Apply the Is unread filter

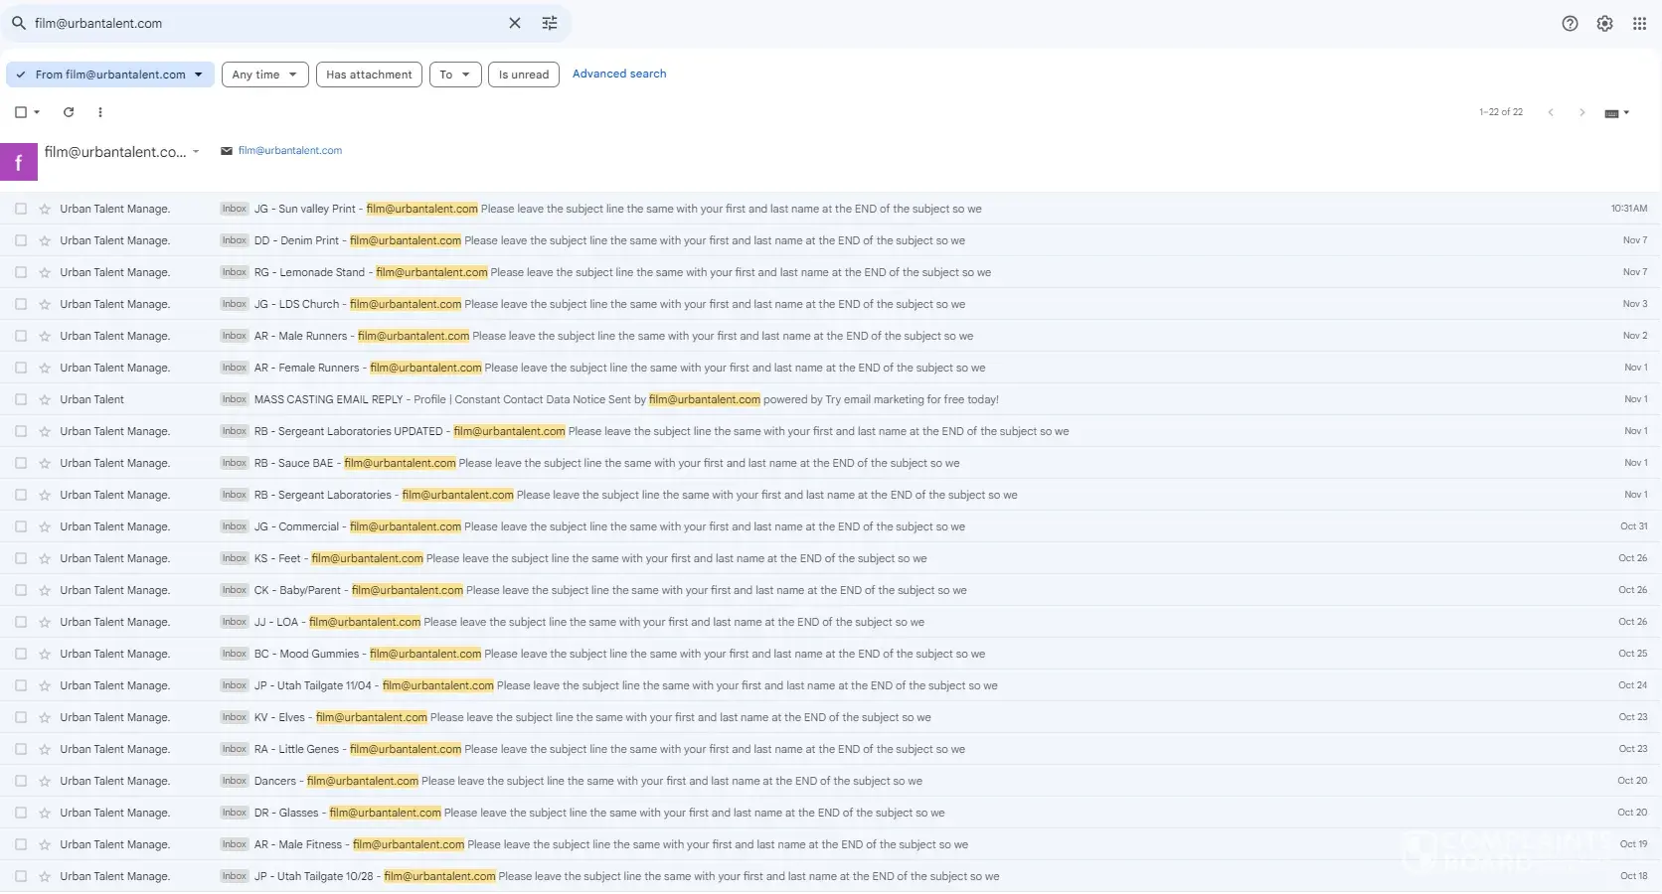pos(524,74)
